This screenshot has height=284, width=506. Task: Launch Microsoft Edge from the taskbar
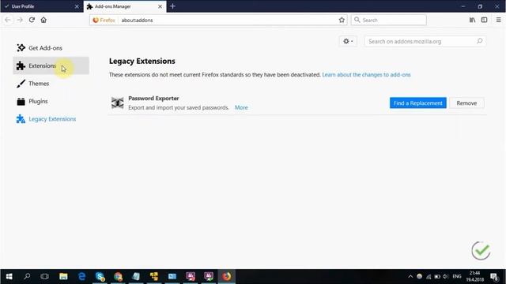tap(81, 276)
